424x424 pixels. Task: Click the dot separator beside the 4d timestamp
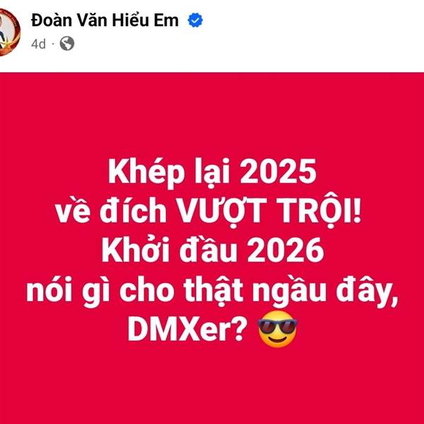pyautogui.click(x=53, y=44)
